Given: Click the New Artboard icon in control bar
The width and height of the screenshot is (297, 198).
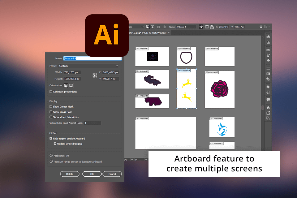Looking at the screenshot, I should (158, 27).
